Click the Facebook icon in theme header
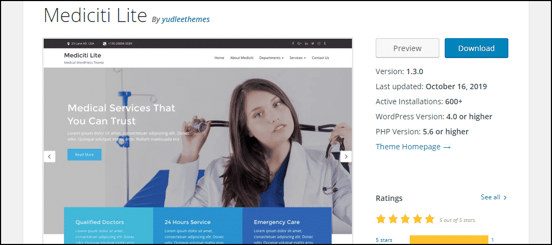Image resolution: width=552 pixels, height=245 pixels. point(293,44)
